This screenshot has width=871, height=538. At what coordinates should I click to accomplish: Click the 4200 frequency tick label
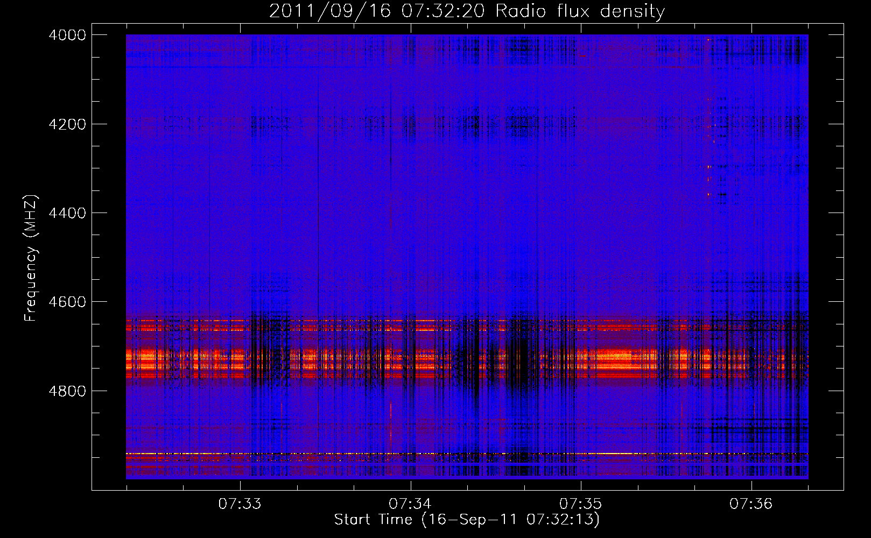[x=67, y=124]
